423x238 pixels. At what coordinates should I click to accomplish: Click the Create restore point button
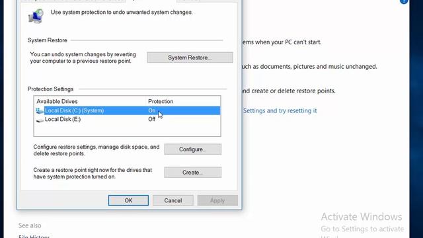pos(192,172)
